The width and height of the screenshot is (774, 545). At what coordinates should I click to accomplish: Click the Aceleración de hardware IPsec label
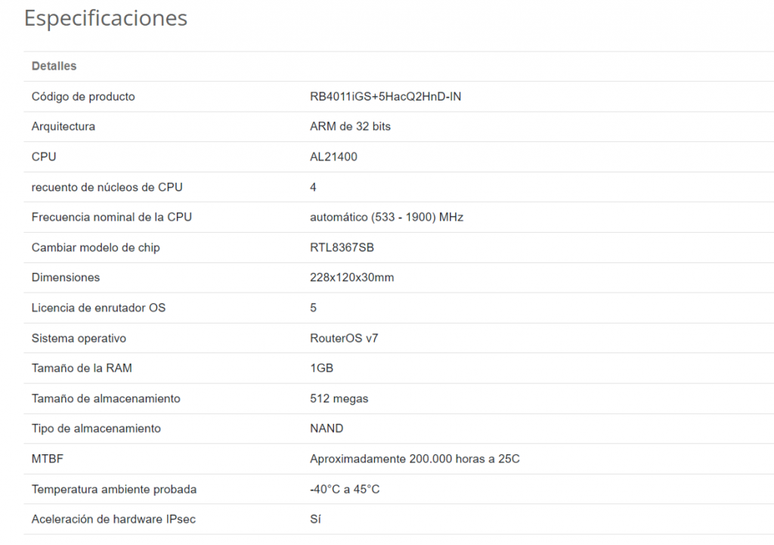pyautogui.click(x=114, y=520)
